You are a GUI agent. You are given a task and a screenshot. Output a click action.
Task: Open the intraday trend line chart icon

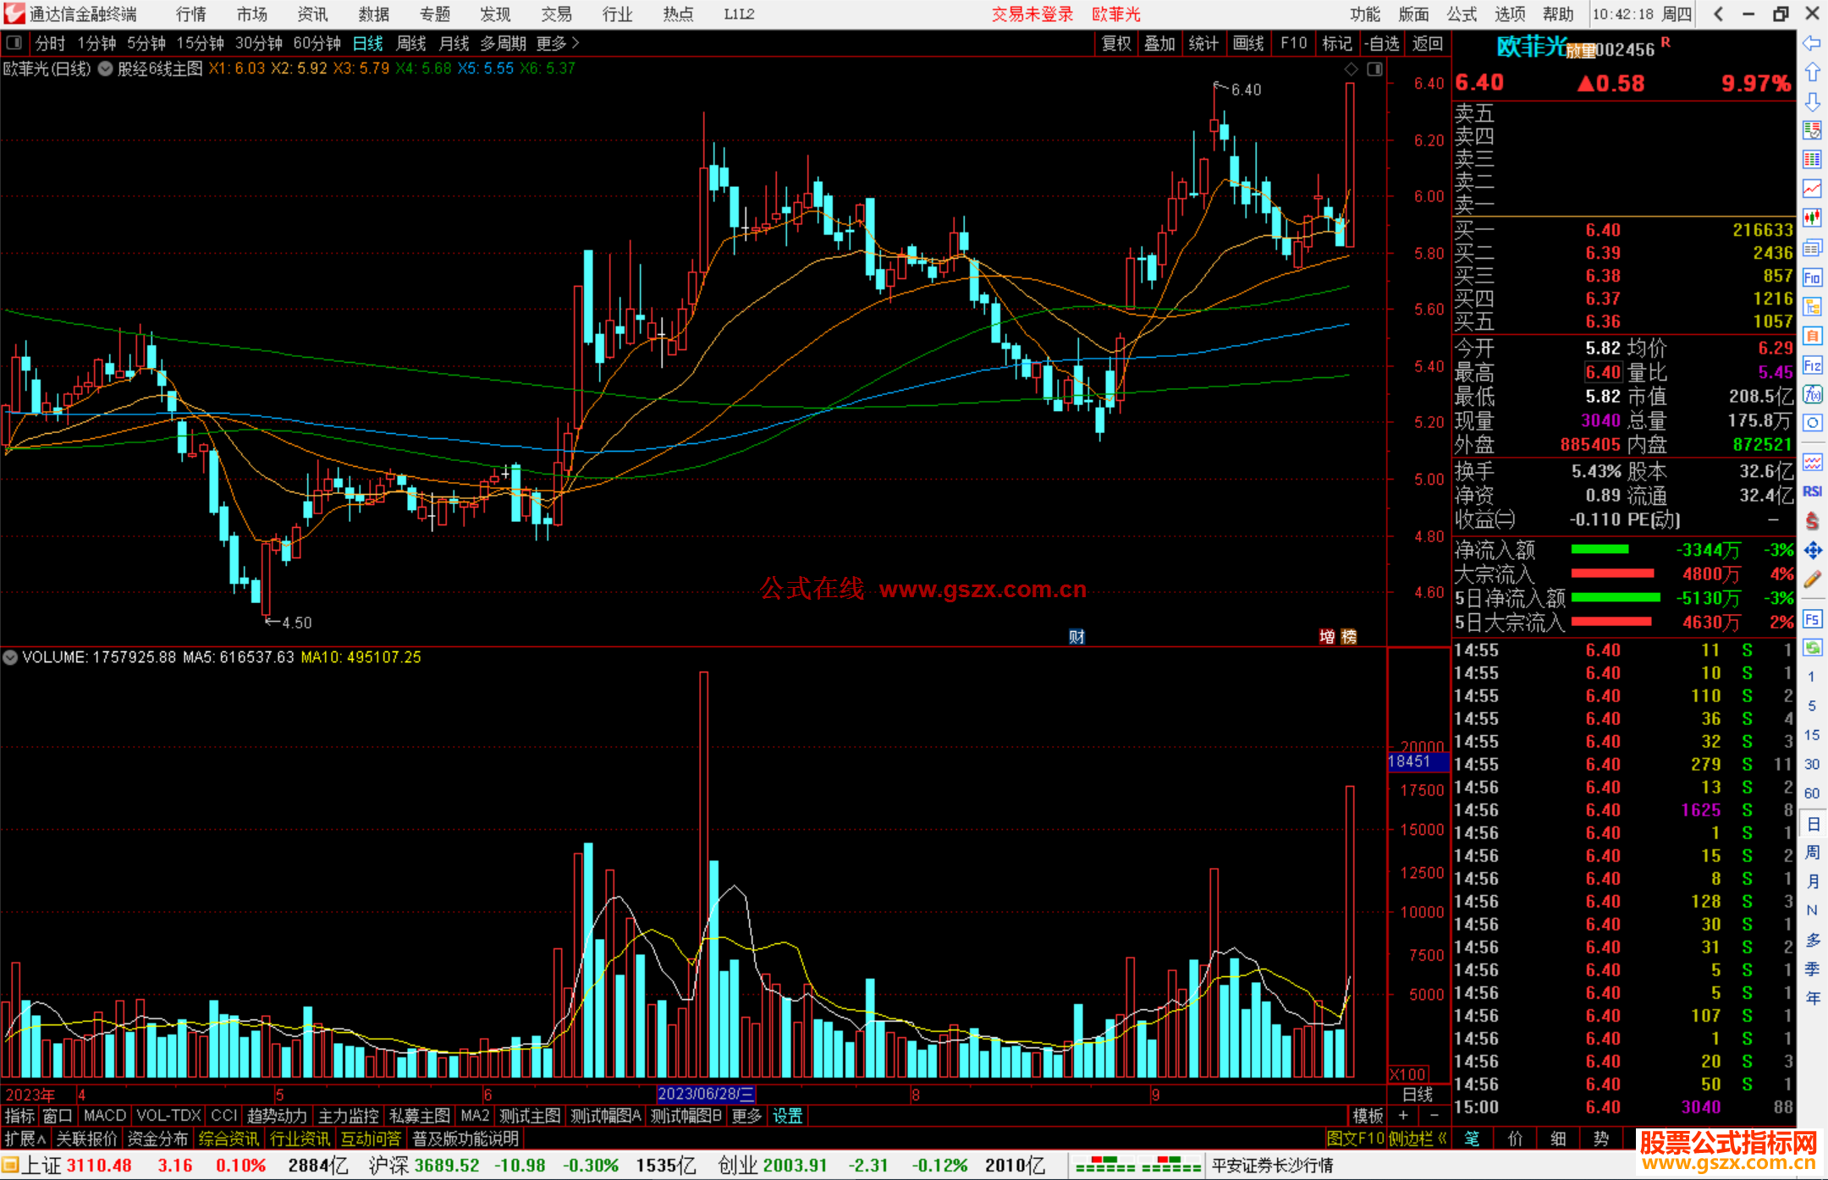click(1812, 189)
